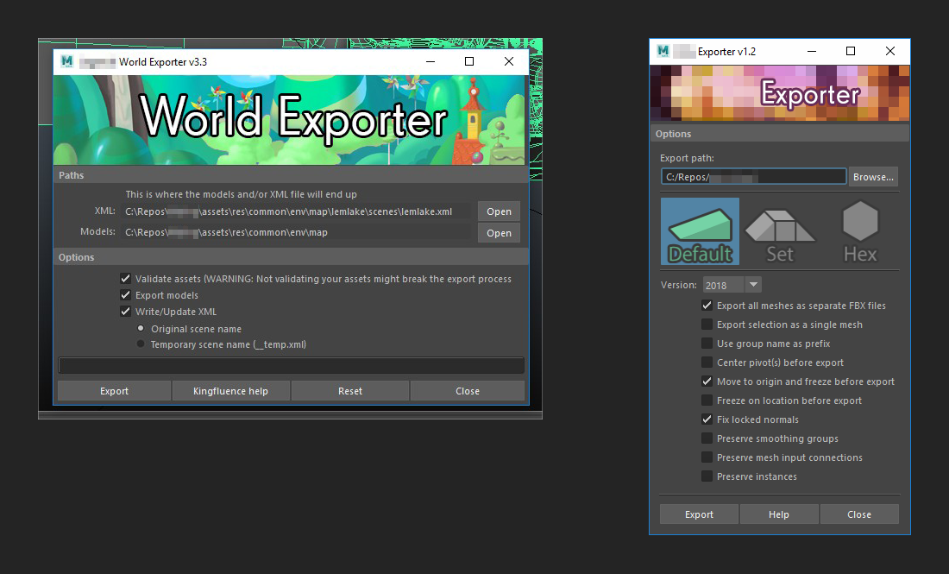Collapse the Paths section header
This screenshot has width=949, height=574.
290,175
